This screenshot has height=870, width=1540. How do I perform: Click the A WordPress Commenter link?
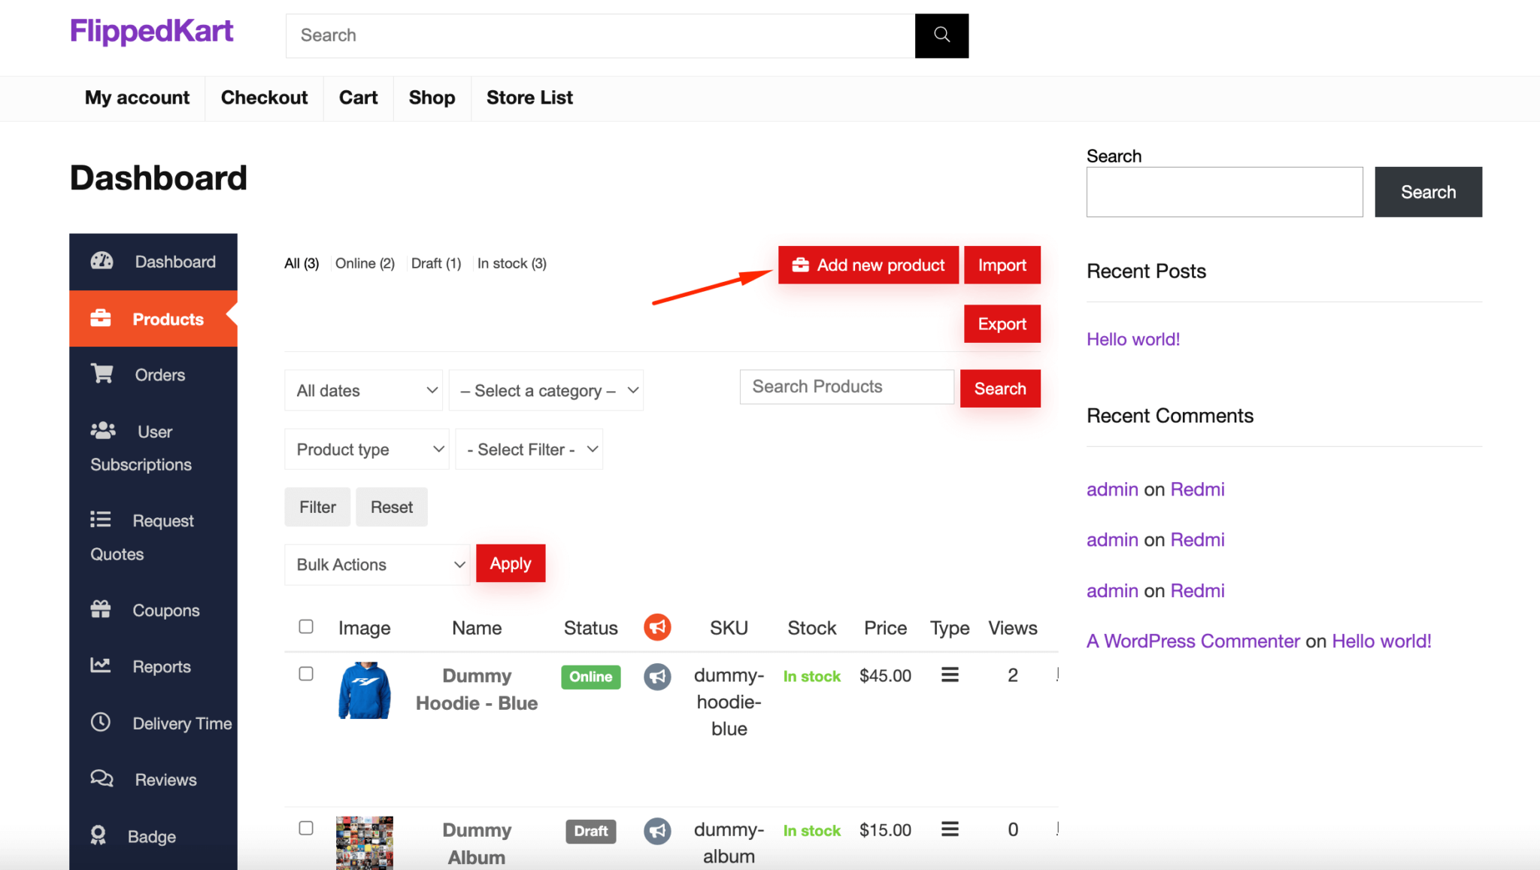coord(1193,641)
